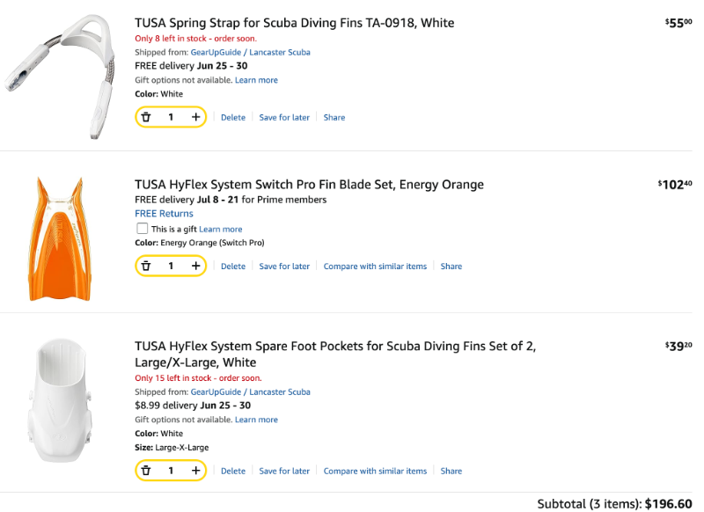Check the "This is a gift" checkbox
The width and height of the screenshot is (704, 512).
(143, 229)
